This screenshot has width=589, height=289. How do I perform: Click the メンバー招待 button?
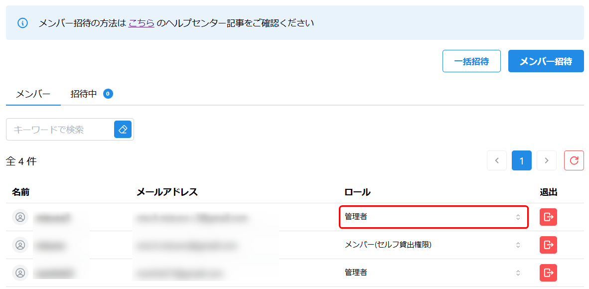pyautogui.click(x=546, y=61)
